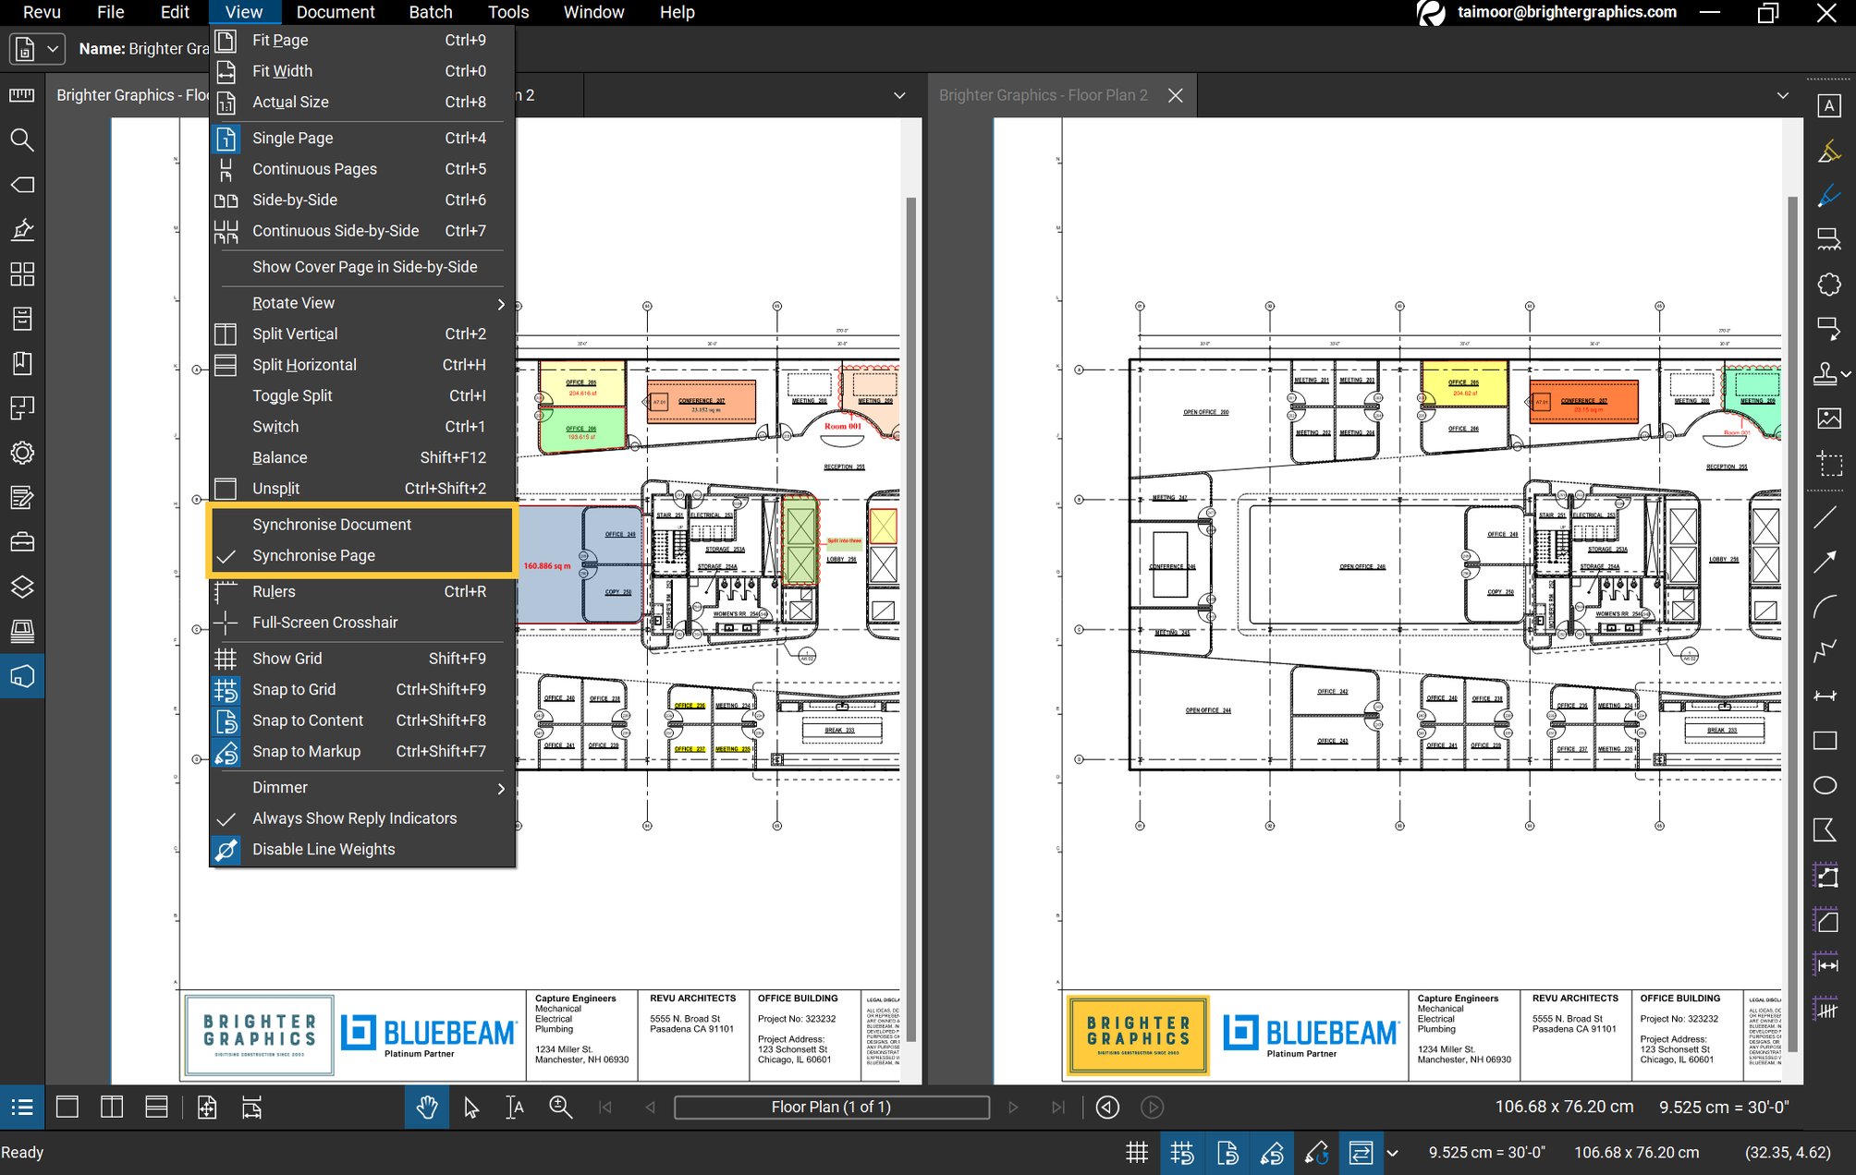The height and width of the screenshot is (1175, 1856).
Task: Open the Bookmarks panel
Action: point(23,362)
